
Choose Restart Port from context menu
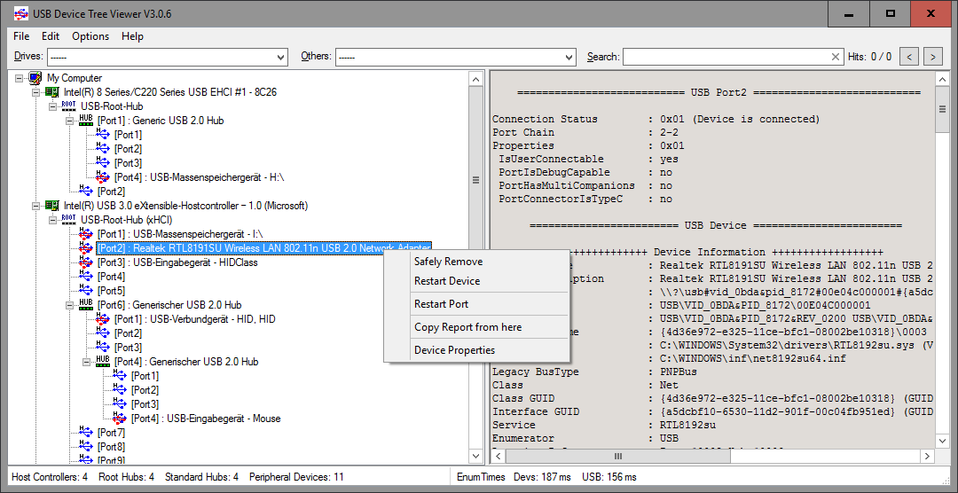pyautogui.click(x=477, y=303)
